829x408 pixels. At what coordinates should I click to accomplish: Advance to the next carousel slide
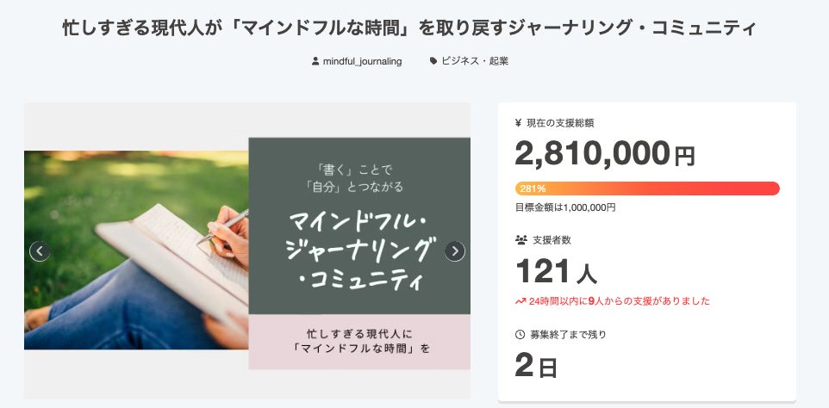[x=455, y=251]
